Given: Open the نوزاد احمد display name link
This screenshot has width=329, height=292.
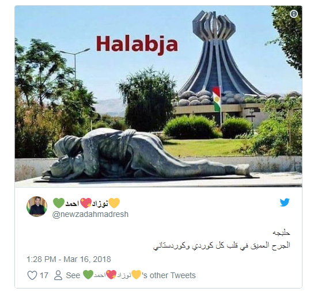Looking at the screenshot, I should [x=86, y=203].
